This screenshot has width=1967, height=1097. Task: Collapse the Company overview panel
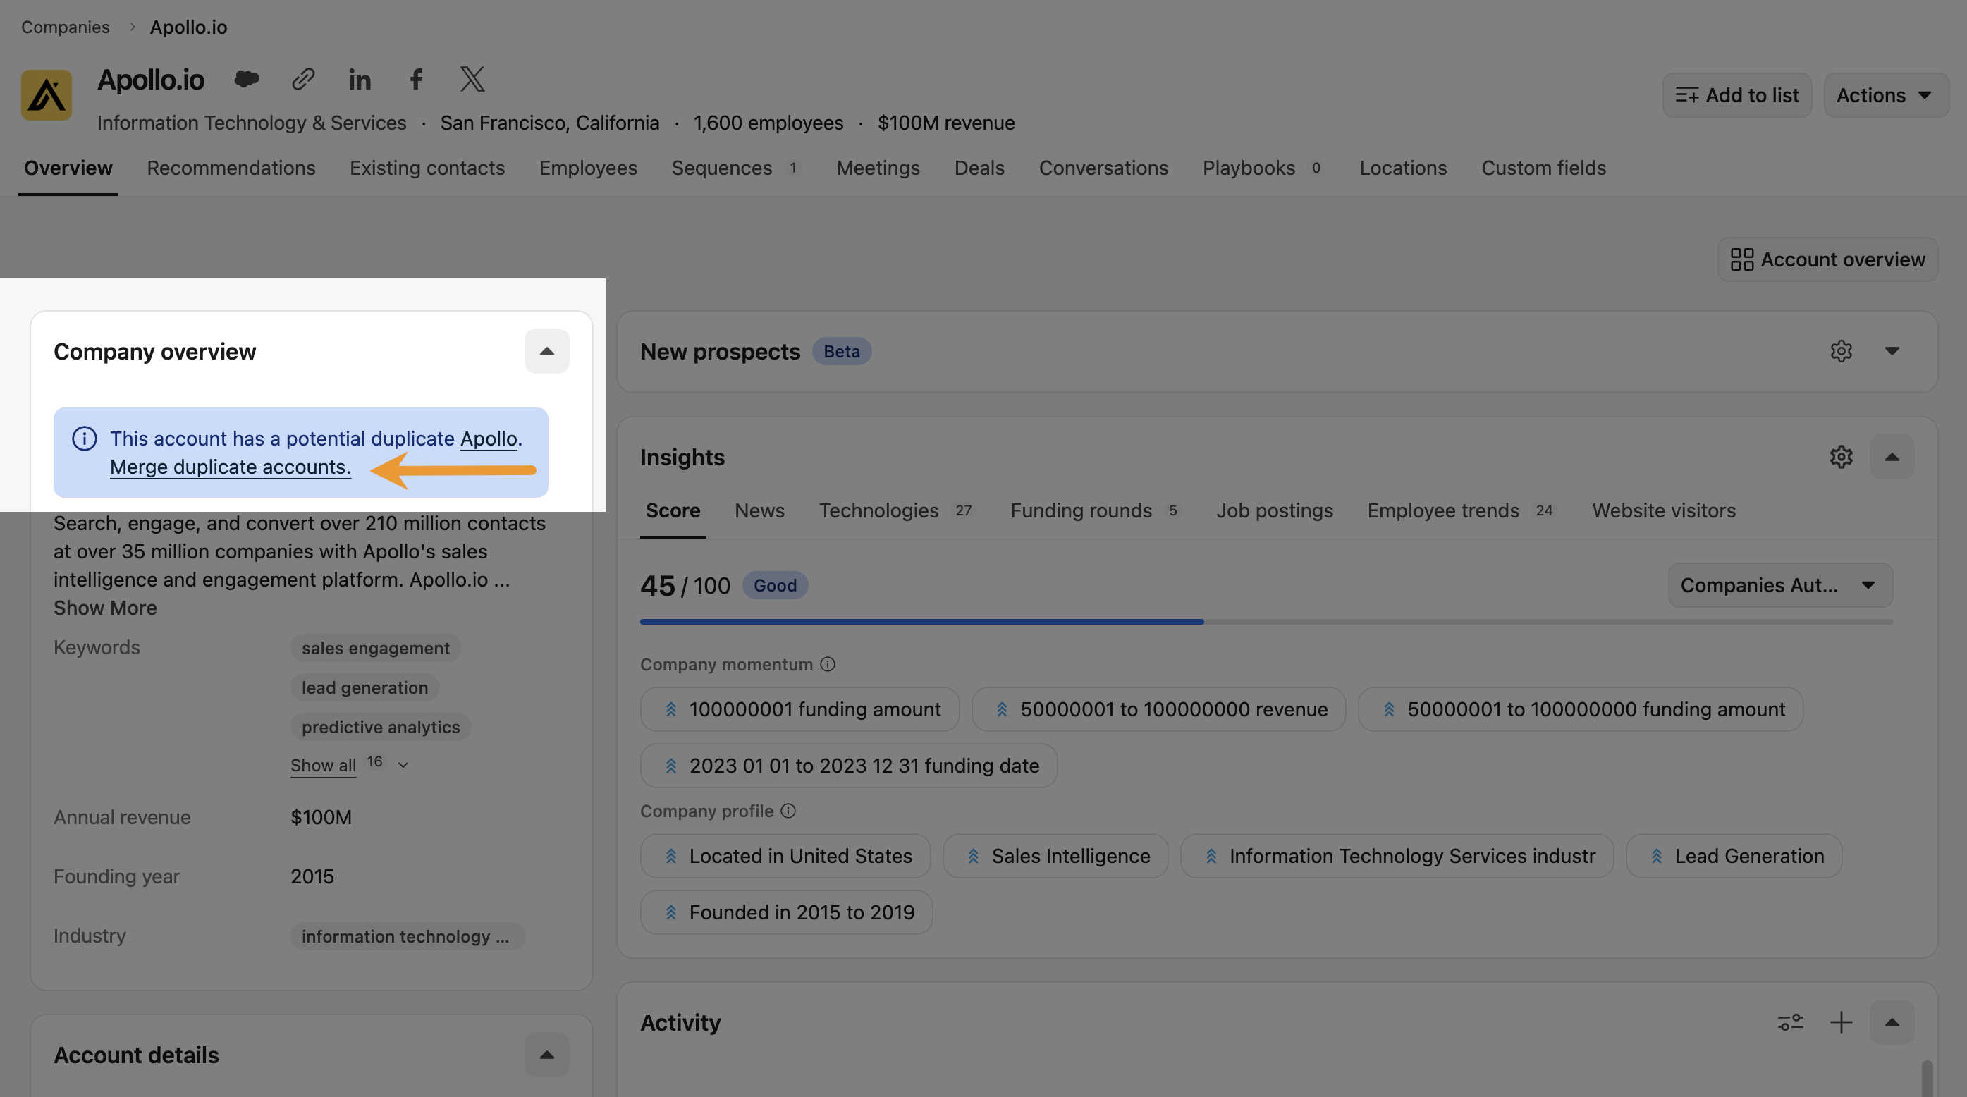(546, 351)
